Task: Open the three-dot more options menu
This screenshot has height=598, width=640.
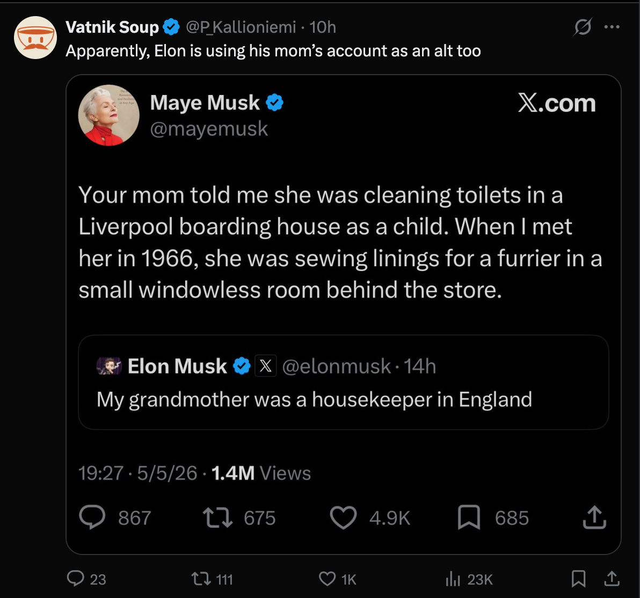Action: (x=612, y=27)
